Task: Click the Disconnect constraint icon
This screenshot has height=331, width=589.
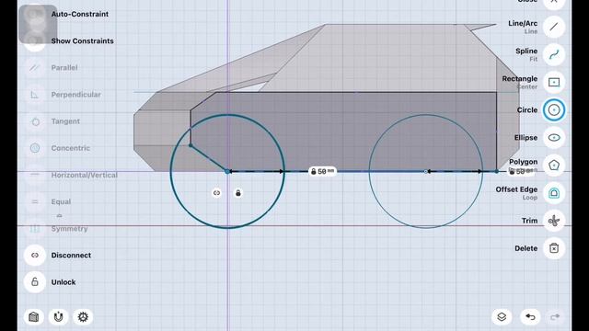Action: point(35,256)
